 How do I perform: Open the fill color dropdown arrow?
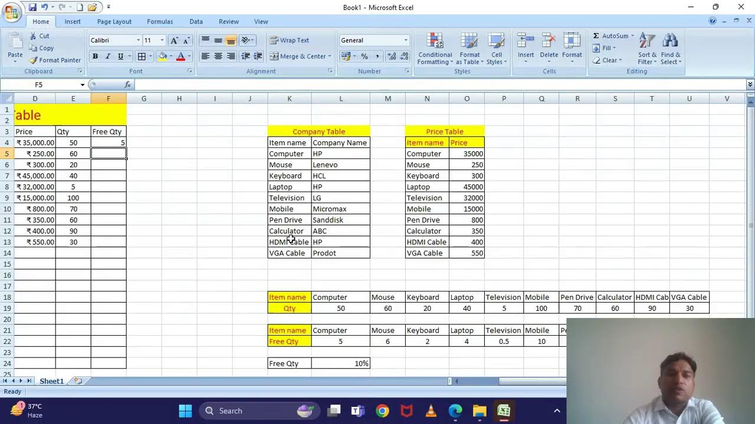(170, 57)
